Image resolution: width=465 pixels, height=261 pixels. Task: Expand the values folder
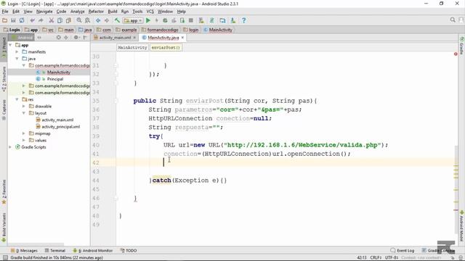coord(24,140)
